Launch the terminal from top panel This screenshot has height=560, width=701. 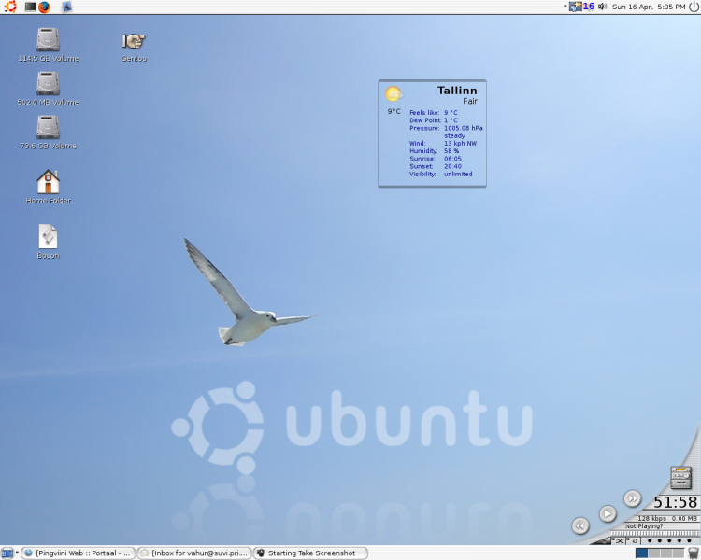pyautogui.click(x=30, y=7)
